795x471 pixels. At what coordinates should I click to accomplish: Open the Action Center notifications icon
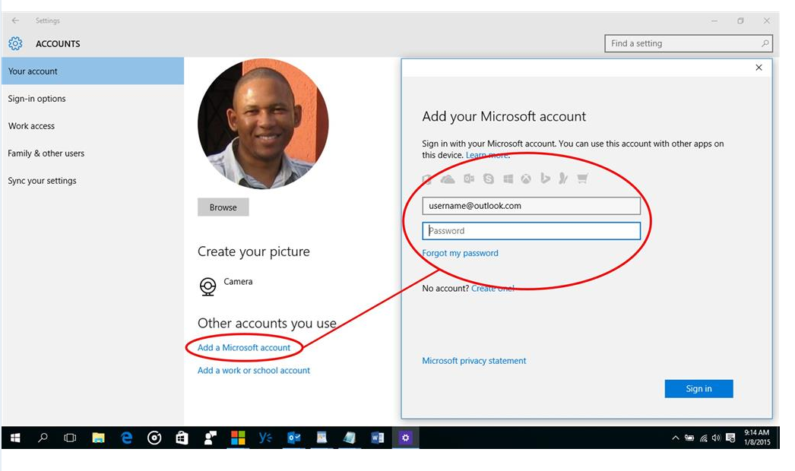click(x=730, y=438)
